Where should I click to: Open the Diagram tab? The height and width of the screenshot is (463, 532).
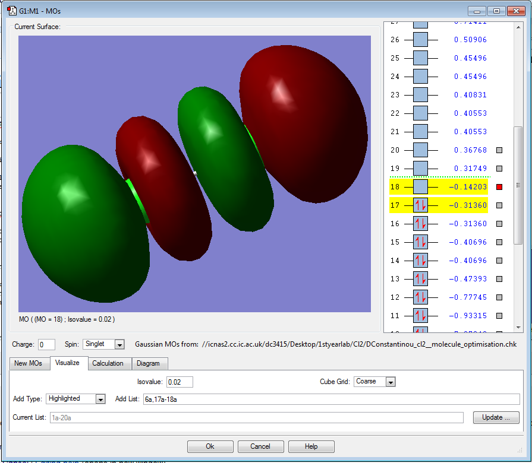point(148,363)
